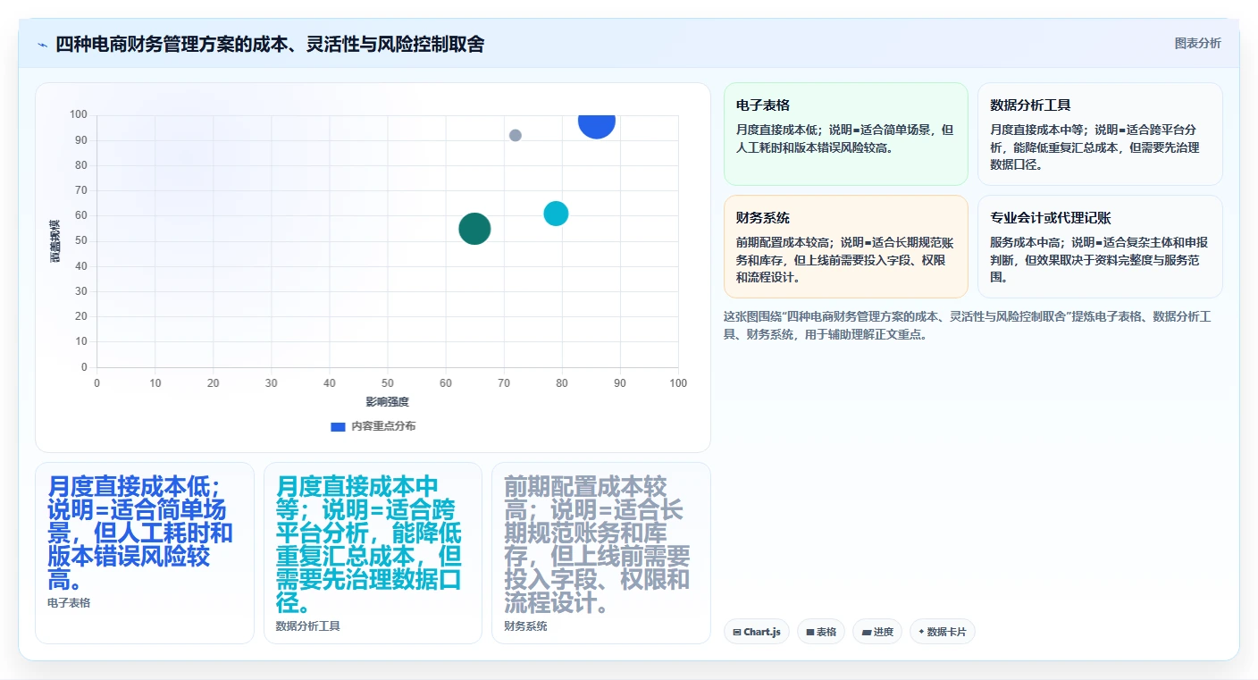Click the x-axis tick label 70
The height and width of the screenshot is (680, 1258).
pos(504,383)
